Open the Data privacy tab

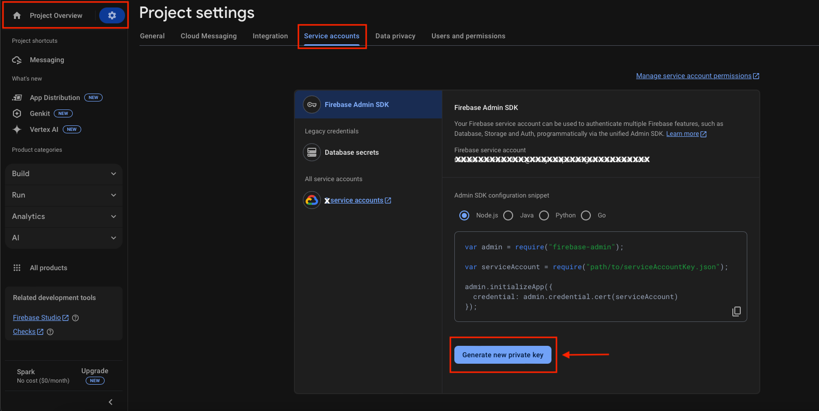click(396, 36)
